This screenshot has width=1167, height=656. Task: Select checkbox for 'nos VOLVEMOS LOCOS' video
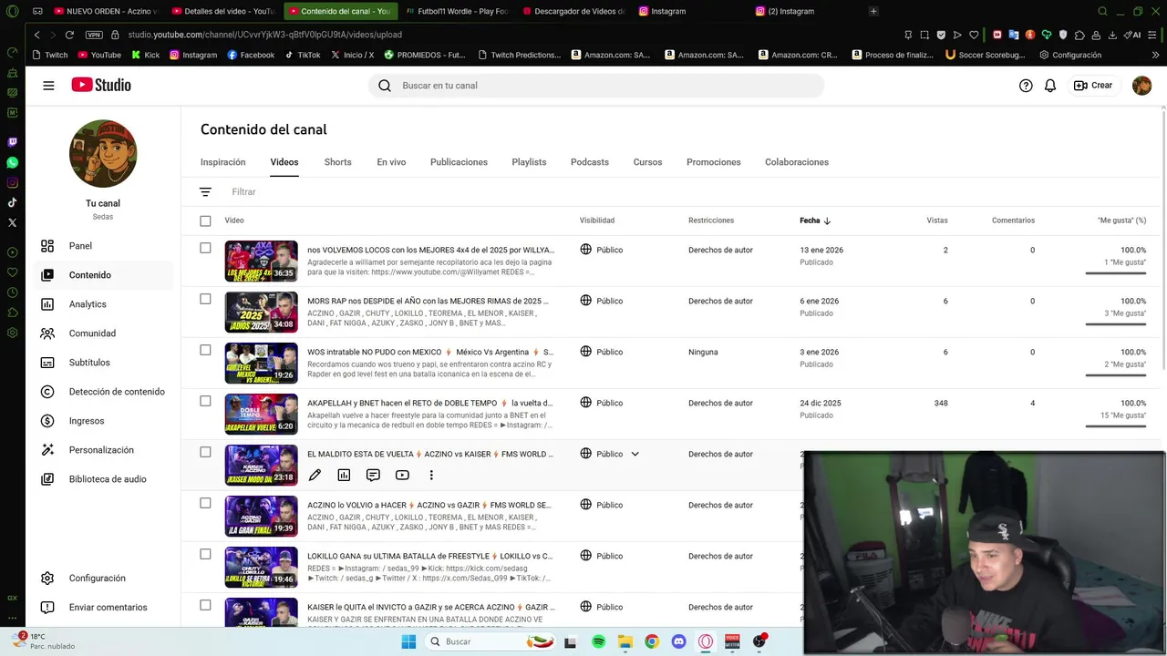205,248
